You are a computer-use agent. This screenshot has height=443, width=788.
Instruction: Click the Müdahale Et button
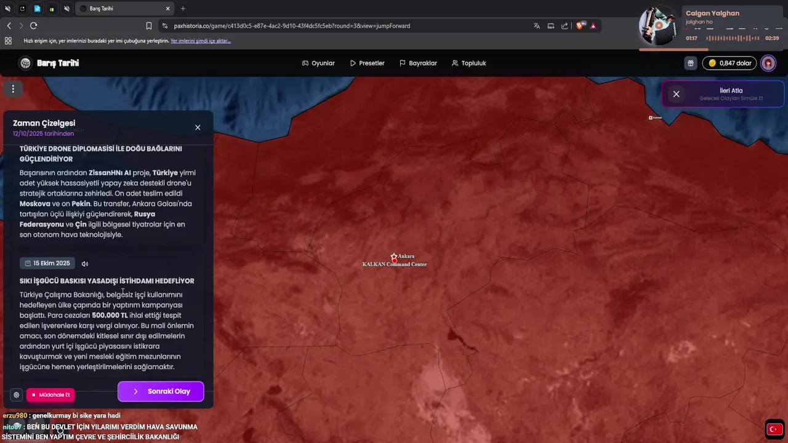(50, 394)
